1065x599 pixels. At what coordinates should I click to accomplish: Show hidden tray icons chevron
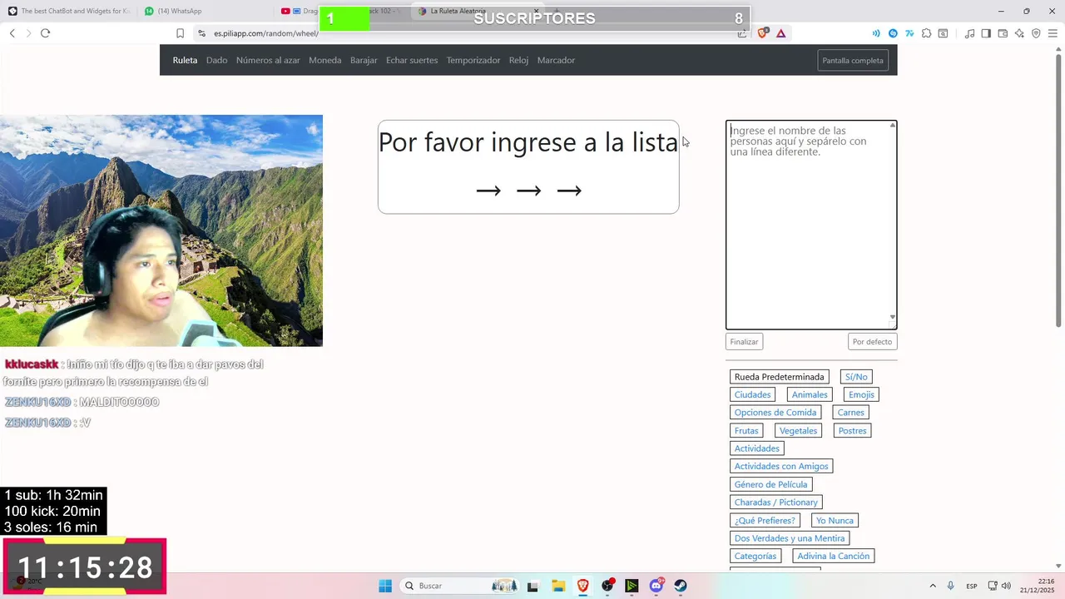933,586
